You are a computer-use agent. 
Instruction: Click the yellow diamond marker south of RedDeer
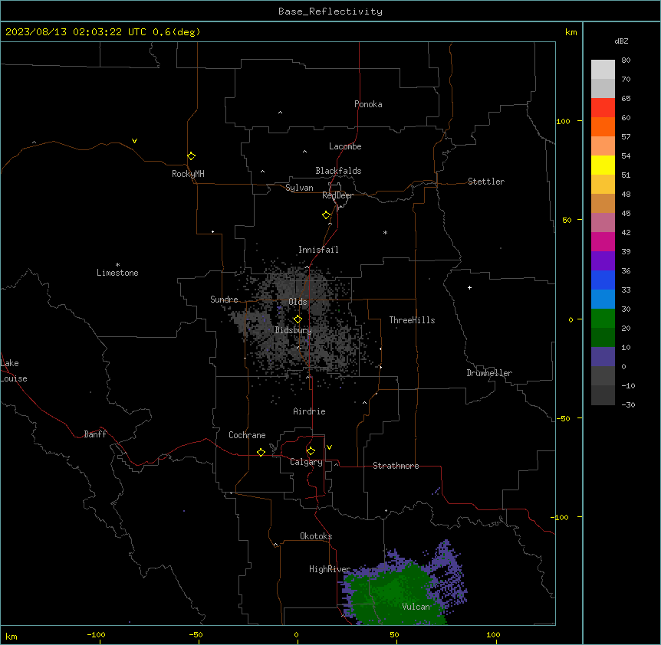pyautogui.click(x=326, y=215)
